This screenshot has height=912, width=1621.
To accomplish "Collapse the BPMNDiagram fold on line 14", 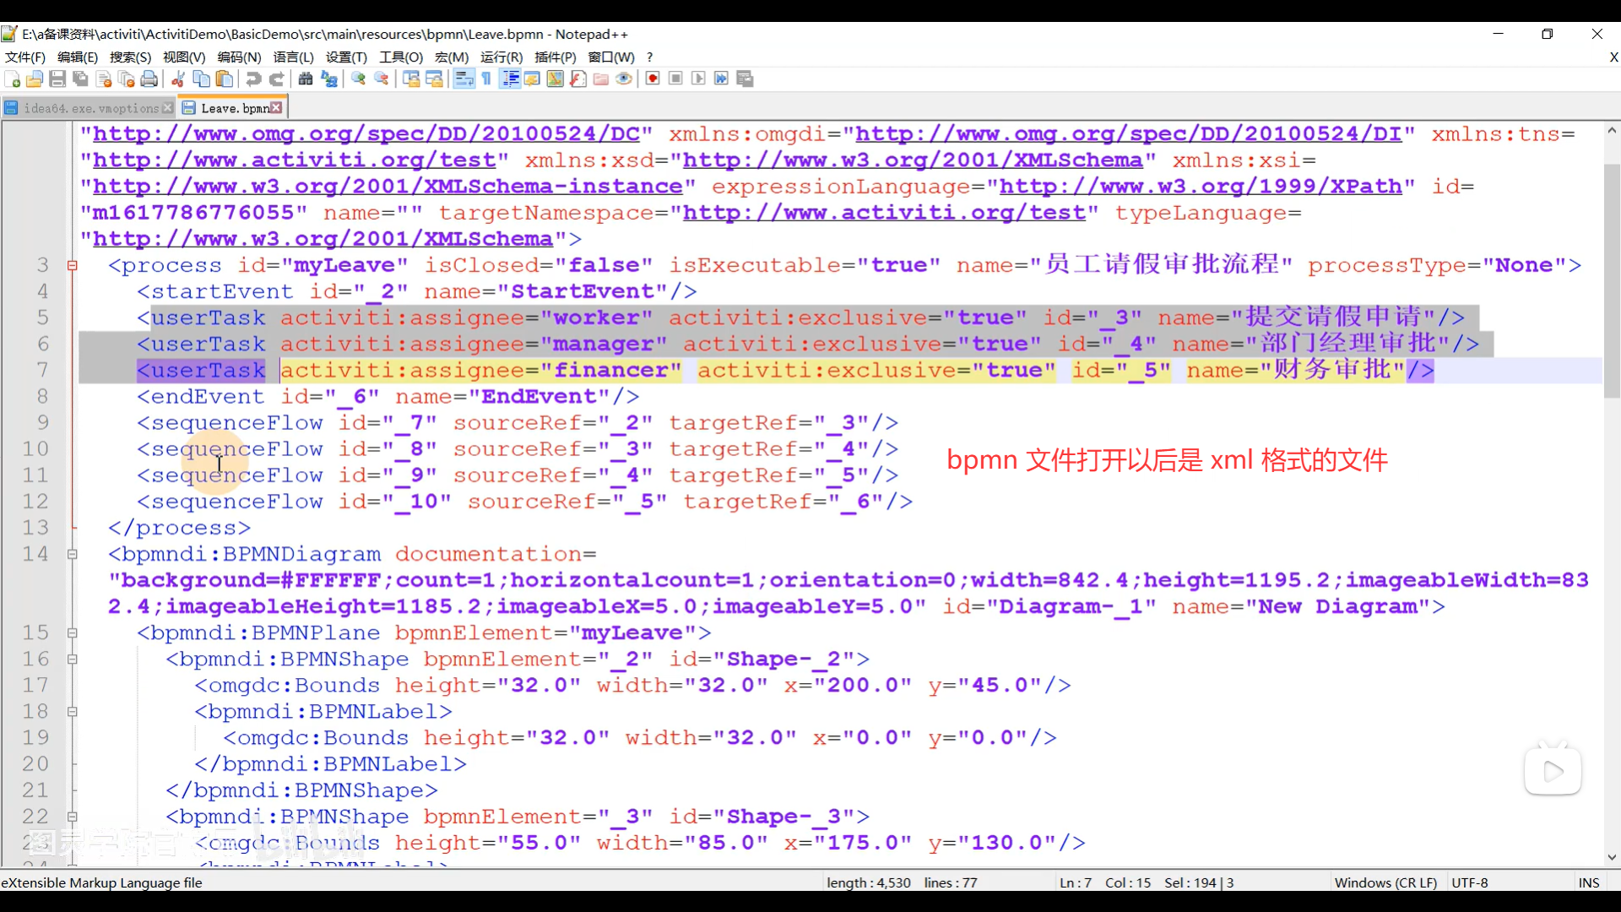I will pos(73,554).
